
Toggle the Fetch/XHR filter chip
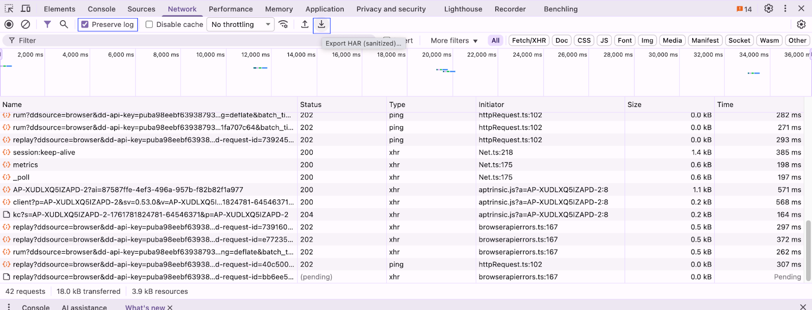click(x=529, y=41)
